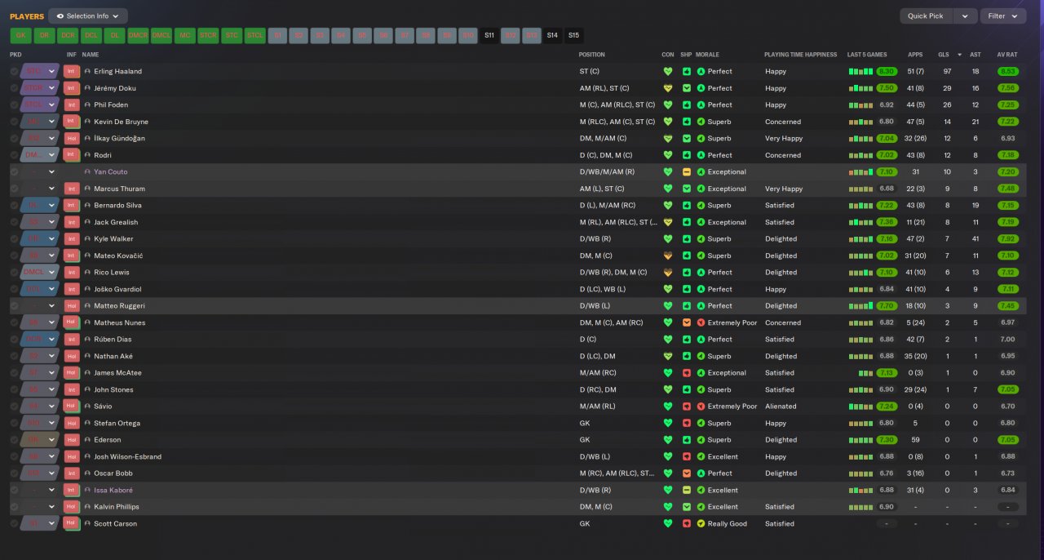Tick the picked checkmark for Phil Foden

[x=14, y=104]
